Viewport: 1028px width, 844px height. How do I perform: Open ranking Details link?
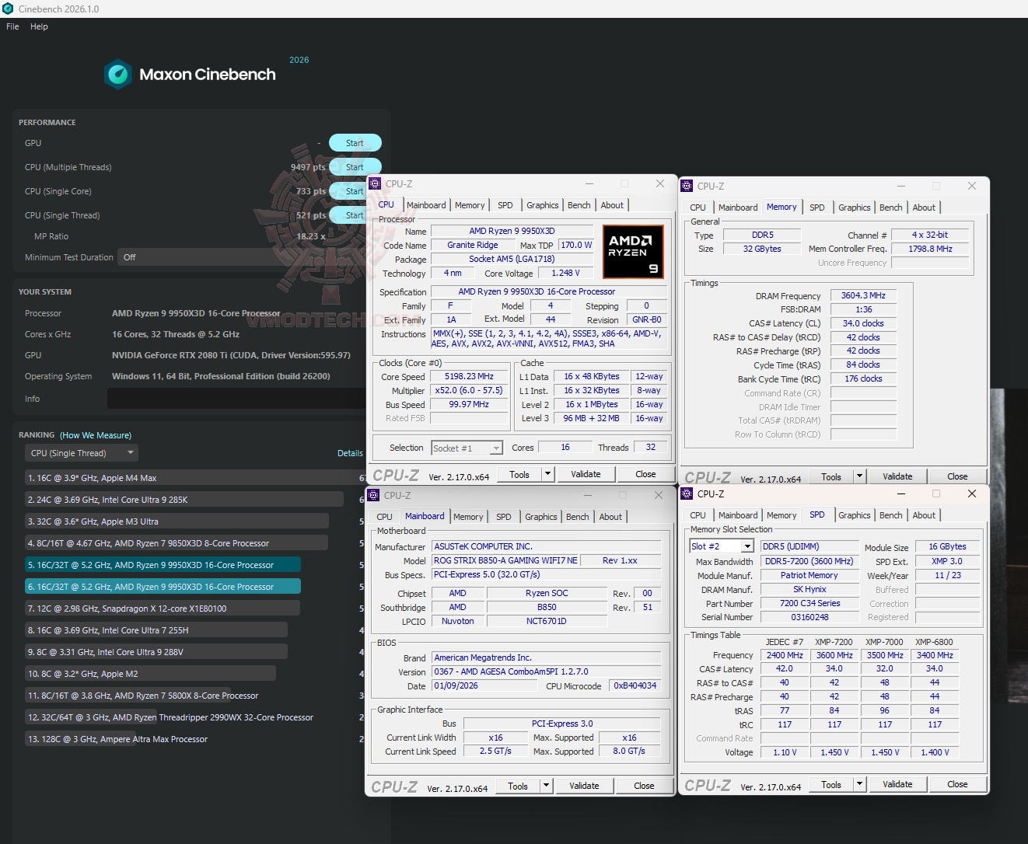(x=350, y=453)
